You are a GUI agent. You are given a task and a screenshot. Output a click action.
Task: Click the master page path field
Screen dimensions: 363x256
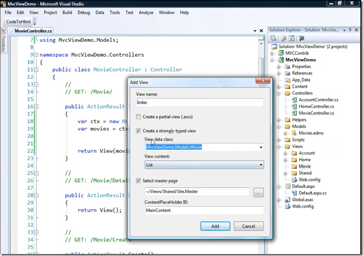tap(197, 192)
